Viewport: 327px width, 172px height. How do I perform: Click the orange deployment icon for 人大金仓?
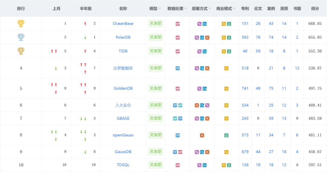point(197,105)
